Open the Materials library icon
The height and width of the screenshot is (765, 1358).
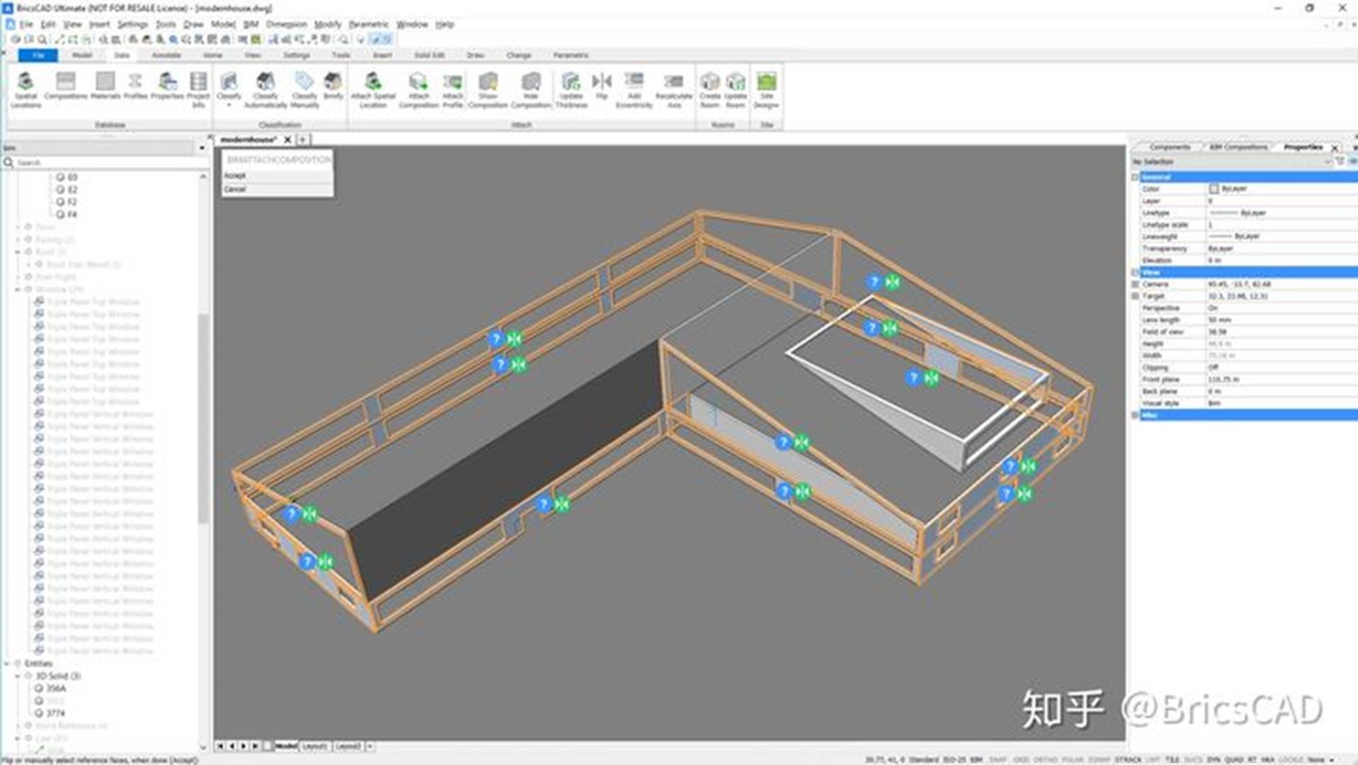(105, 86)
